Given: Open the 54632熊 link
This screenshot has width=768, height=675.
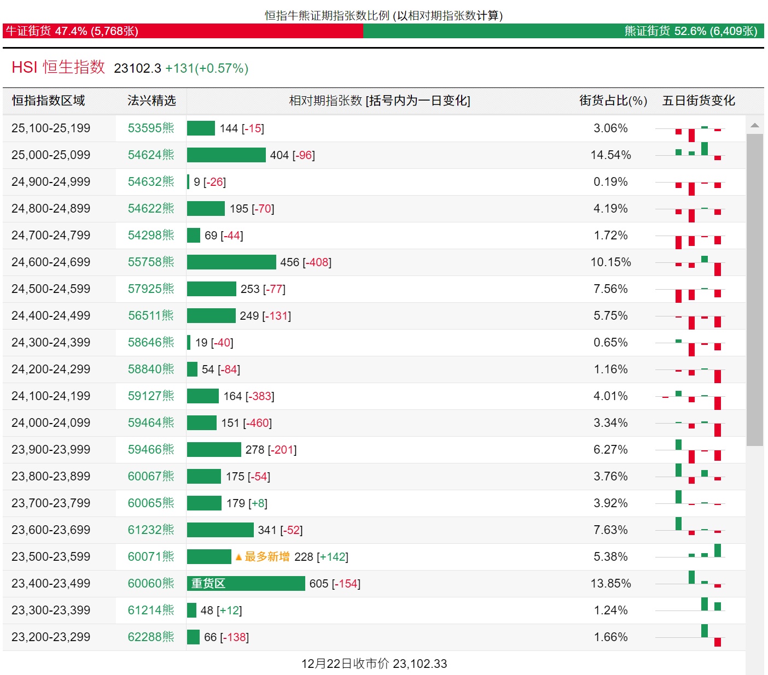Looking at the screenshot, I should 151,182.
